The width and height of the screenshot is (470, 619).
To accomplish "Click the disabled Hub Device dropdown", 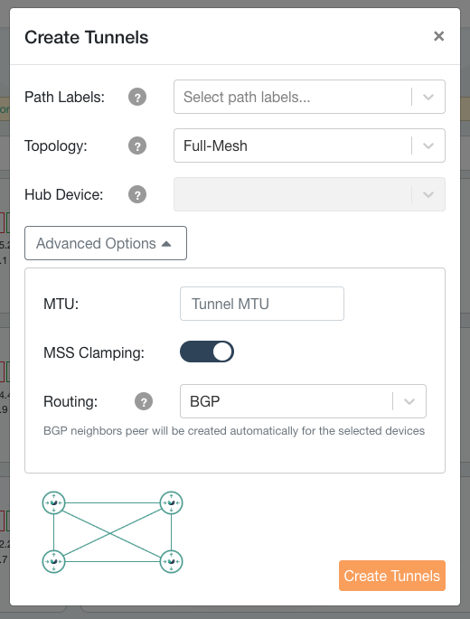I will [309, 194].
